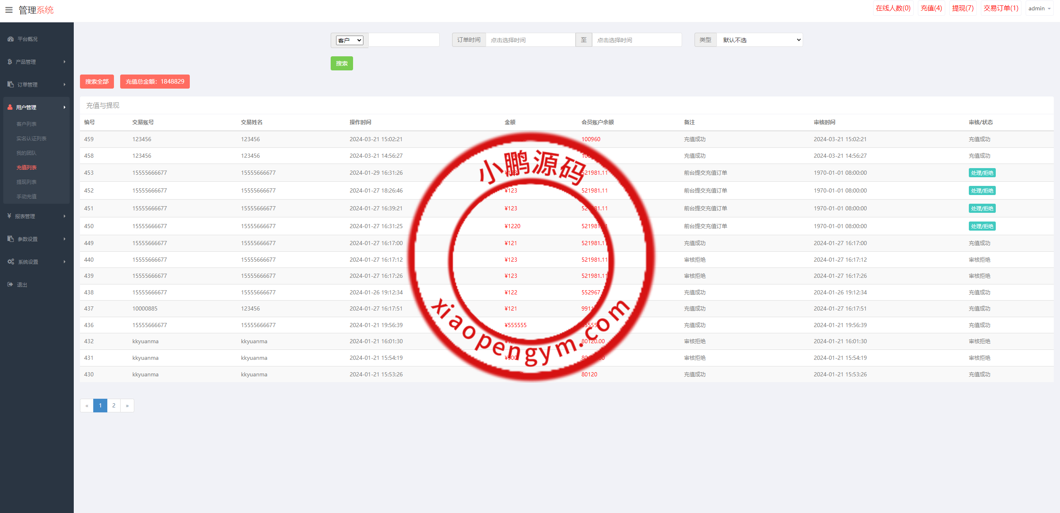Click the red 搜索全部 button
This screenshot has width=1060, height=513.
point(97,82)
